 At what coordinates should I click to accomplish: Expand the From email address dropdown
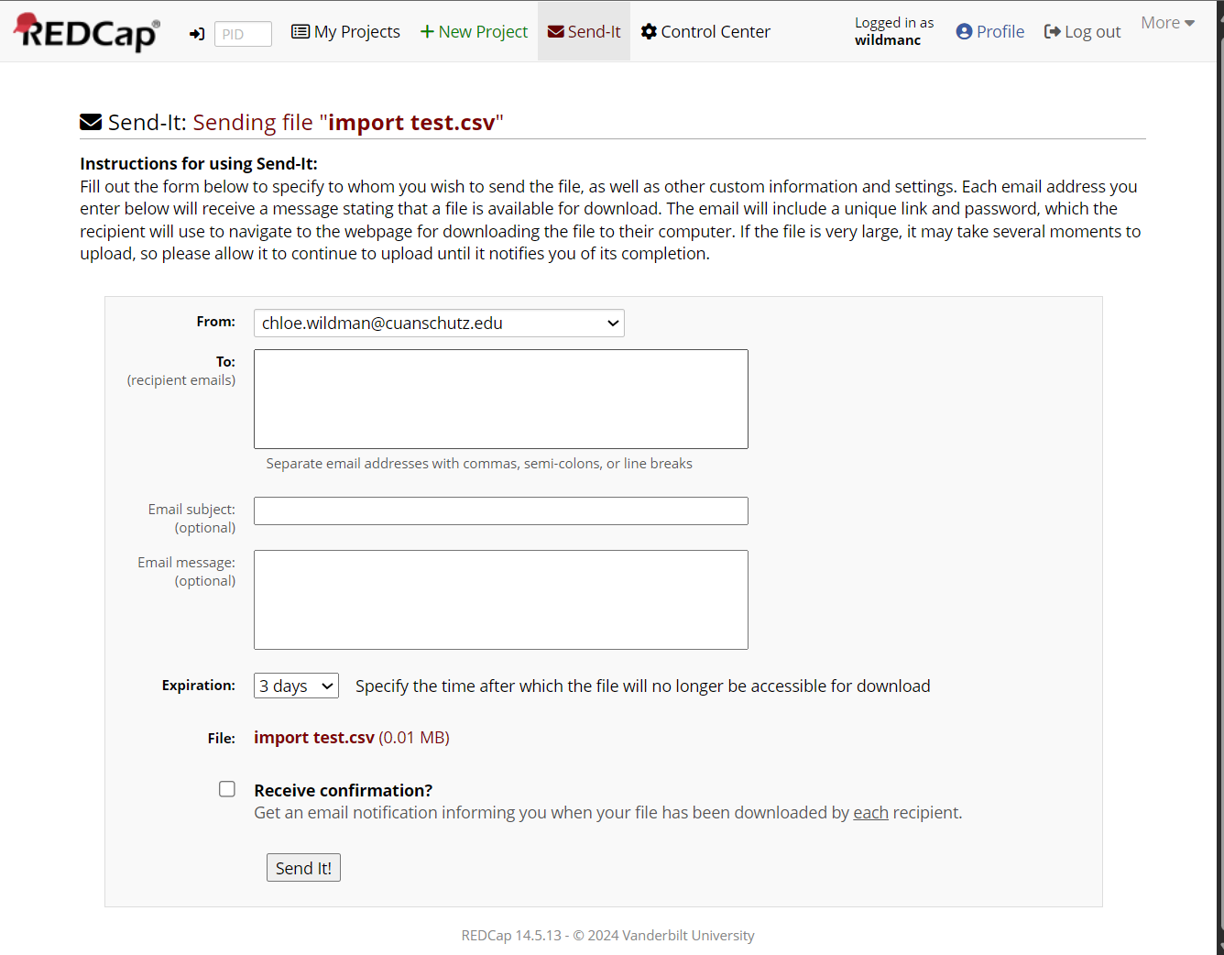click(x=612, y=323)
